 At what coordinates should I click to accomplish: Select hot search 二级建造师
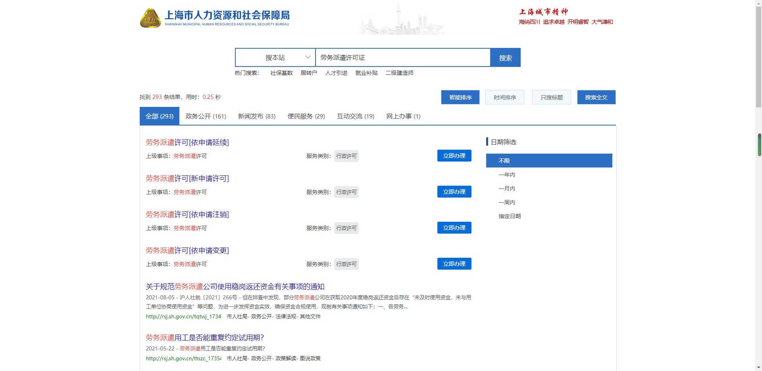point(399,73)
